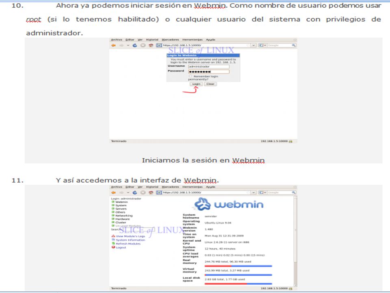This screenshot has height=293, width=390.
Task: Open Editar menu in login page browser
Action: point(130,39)
